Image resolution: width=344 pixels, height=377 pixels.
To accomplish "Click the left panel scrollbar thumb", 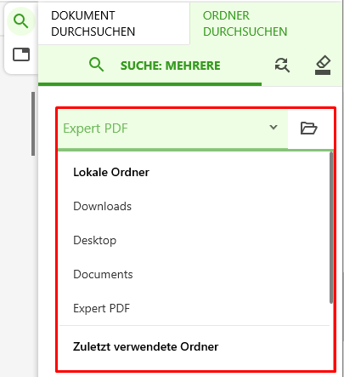I will point(33,123).
